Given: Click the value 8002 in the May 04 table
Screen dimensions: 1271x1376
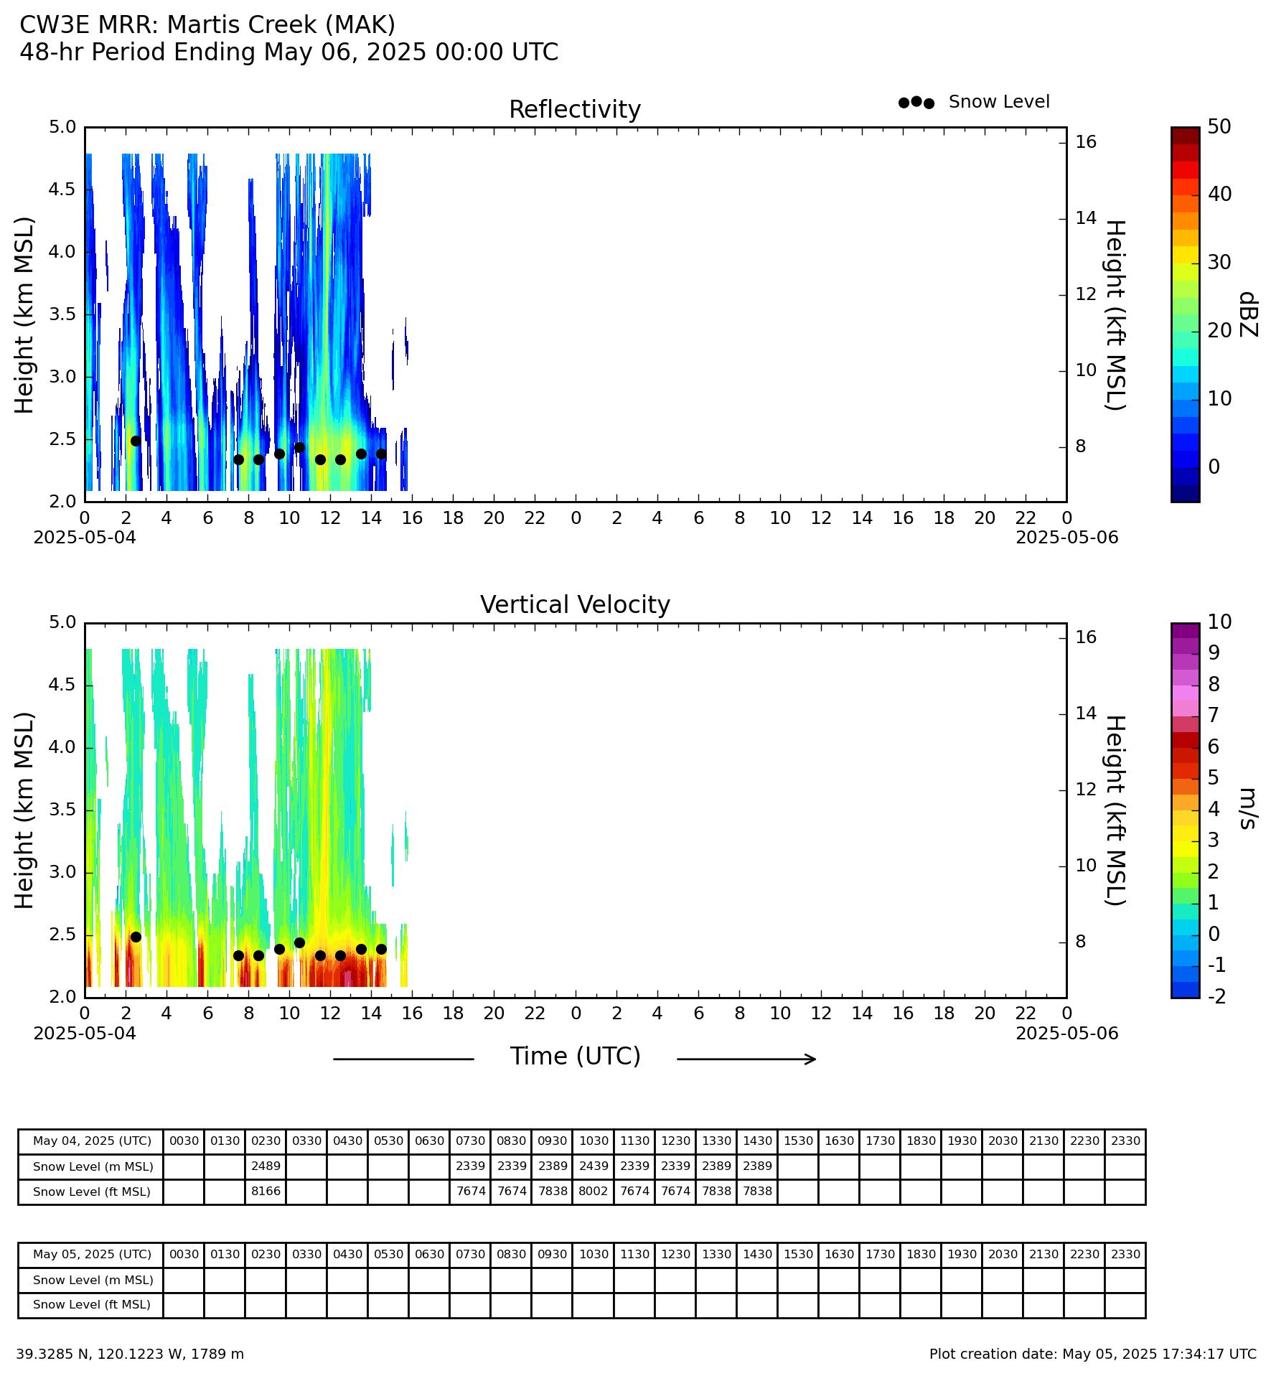Looking at the screenshot, I should pos(594,1192).
